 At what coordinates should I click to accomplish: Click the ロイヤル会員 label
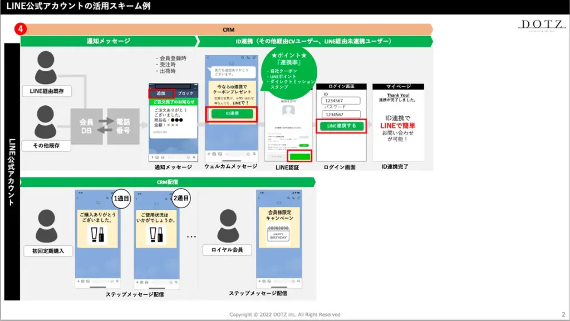tap(227, 250)
